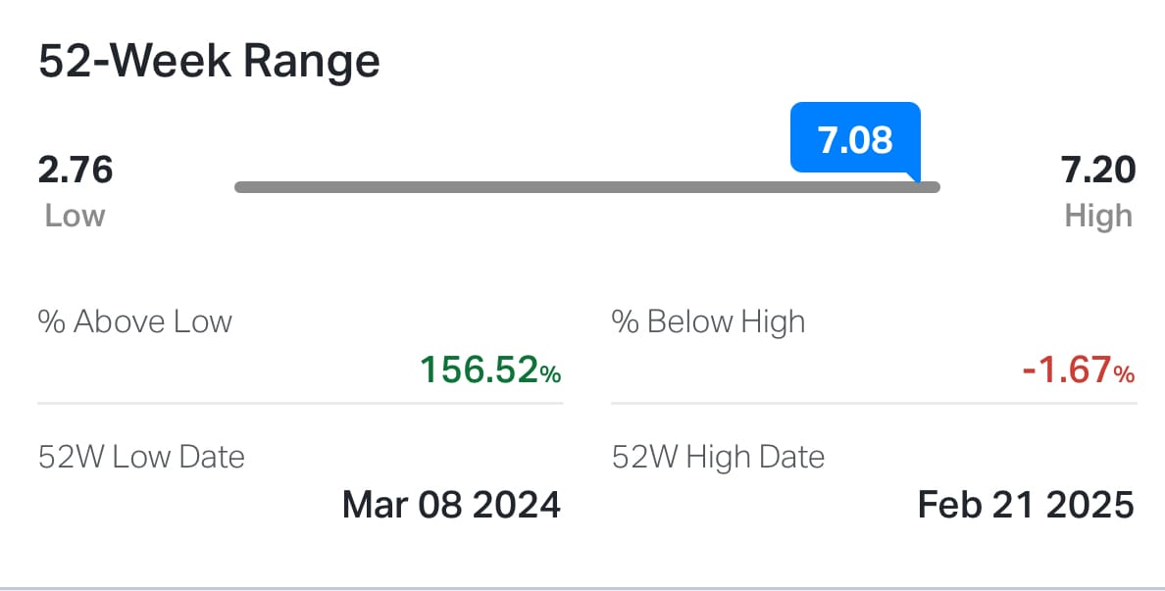Click the red -1.67% value
The image size is (1165, 591).
[1079, 369]
